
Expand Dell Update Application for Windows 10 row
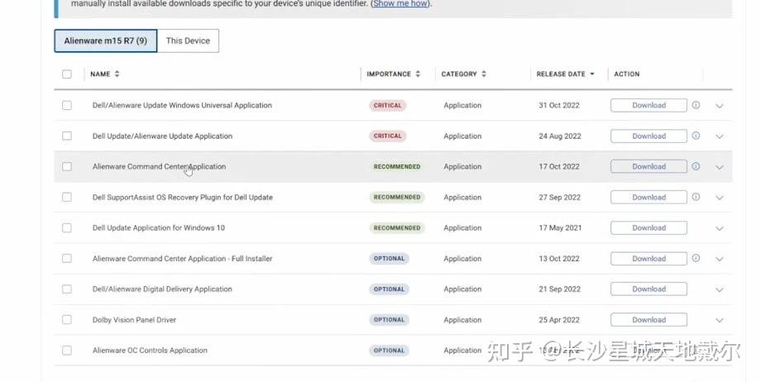719,228
